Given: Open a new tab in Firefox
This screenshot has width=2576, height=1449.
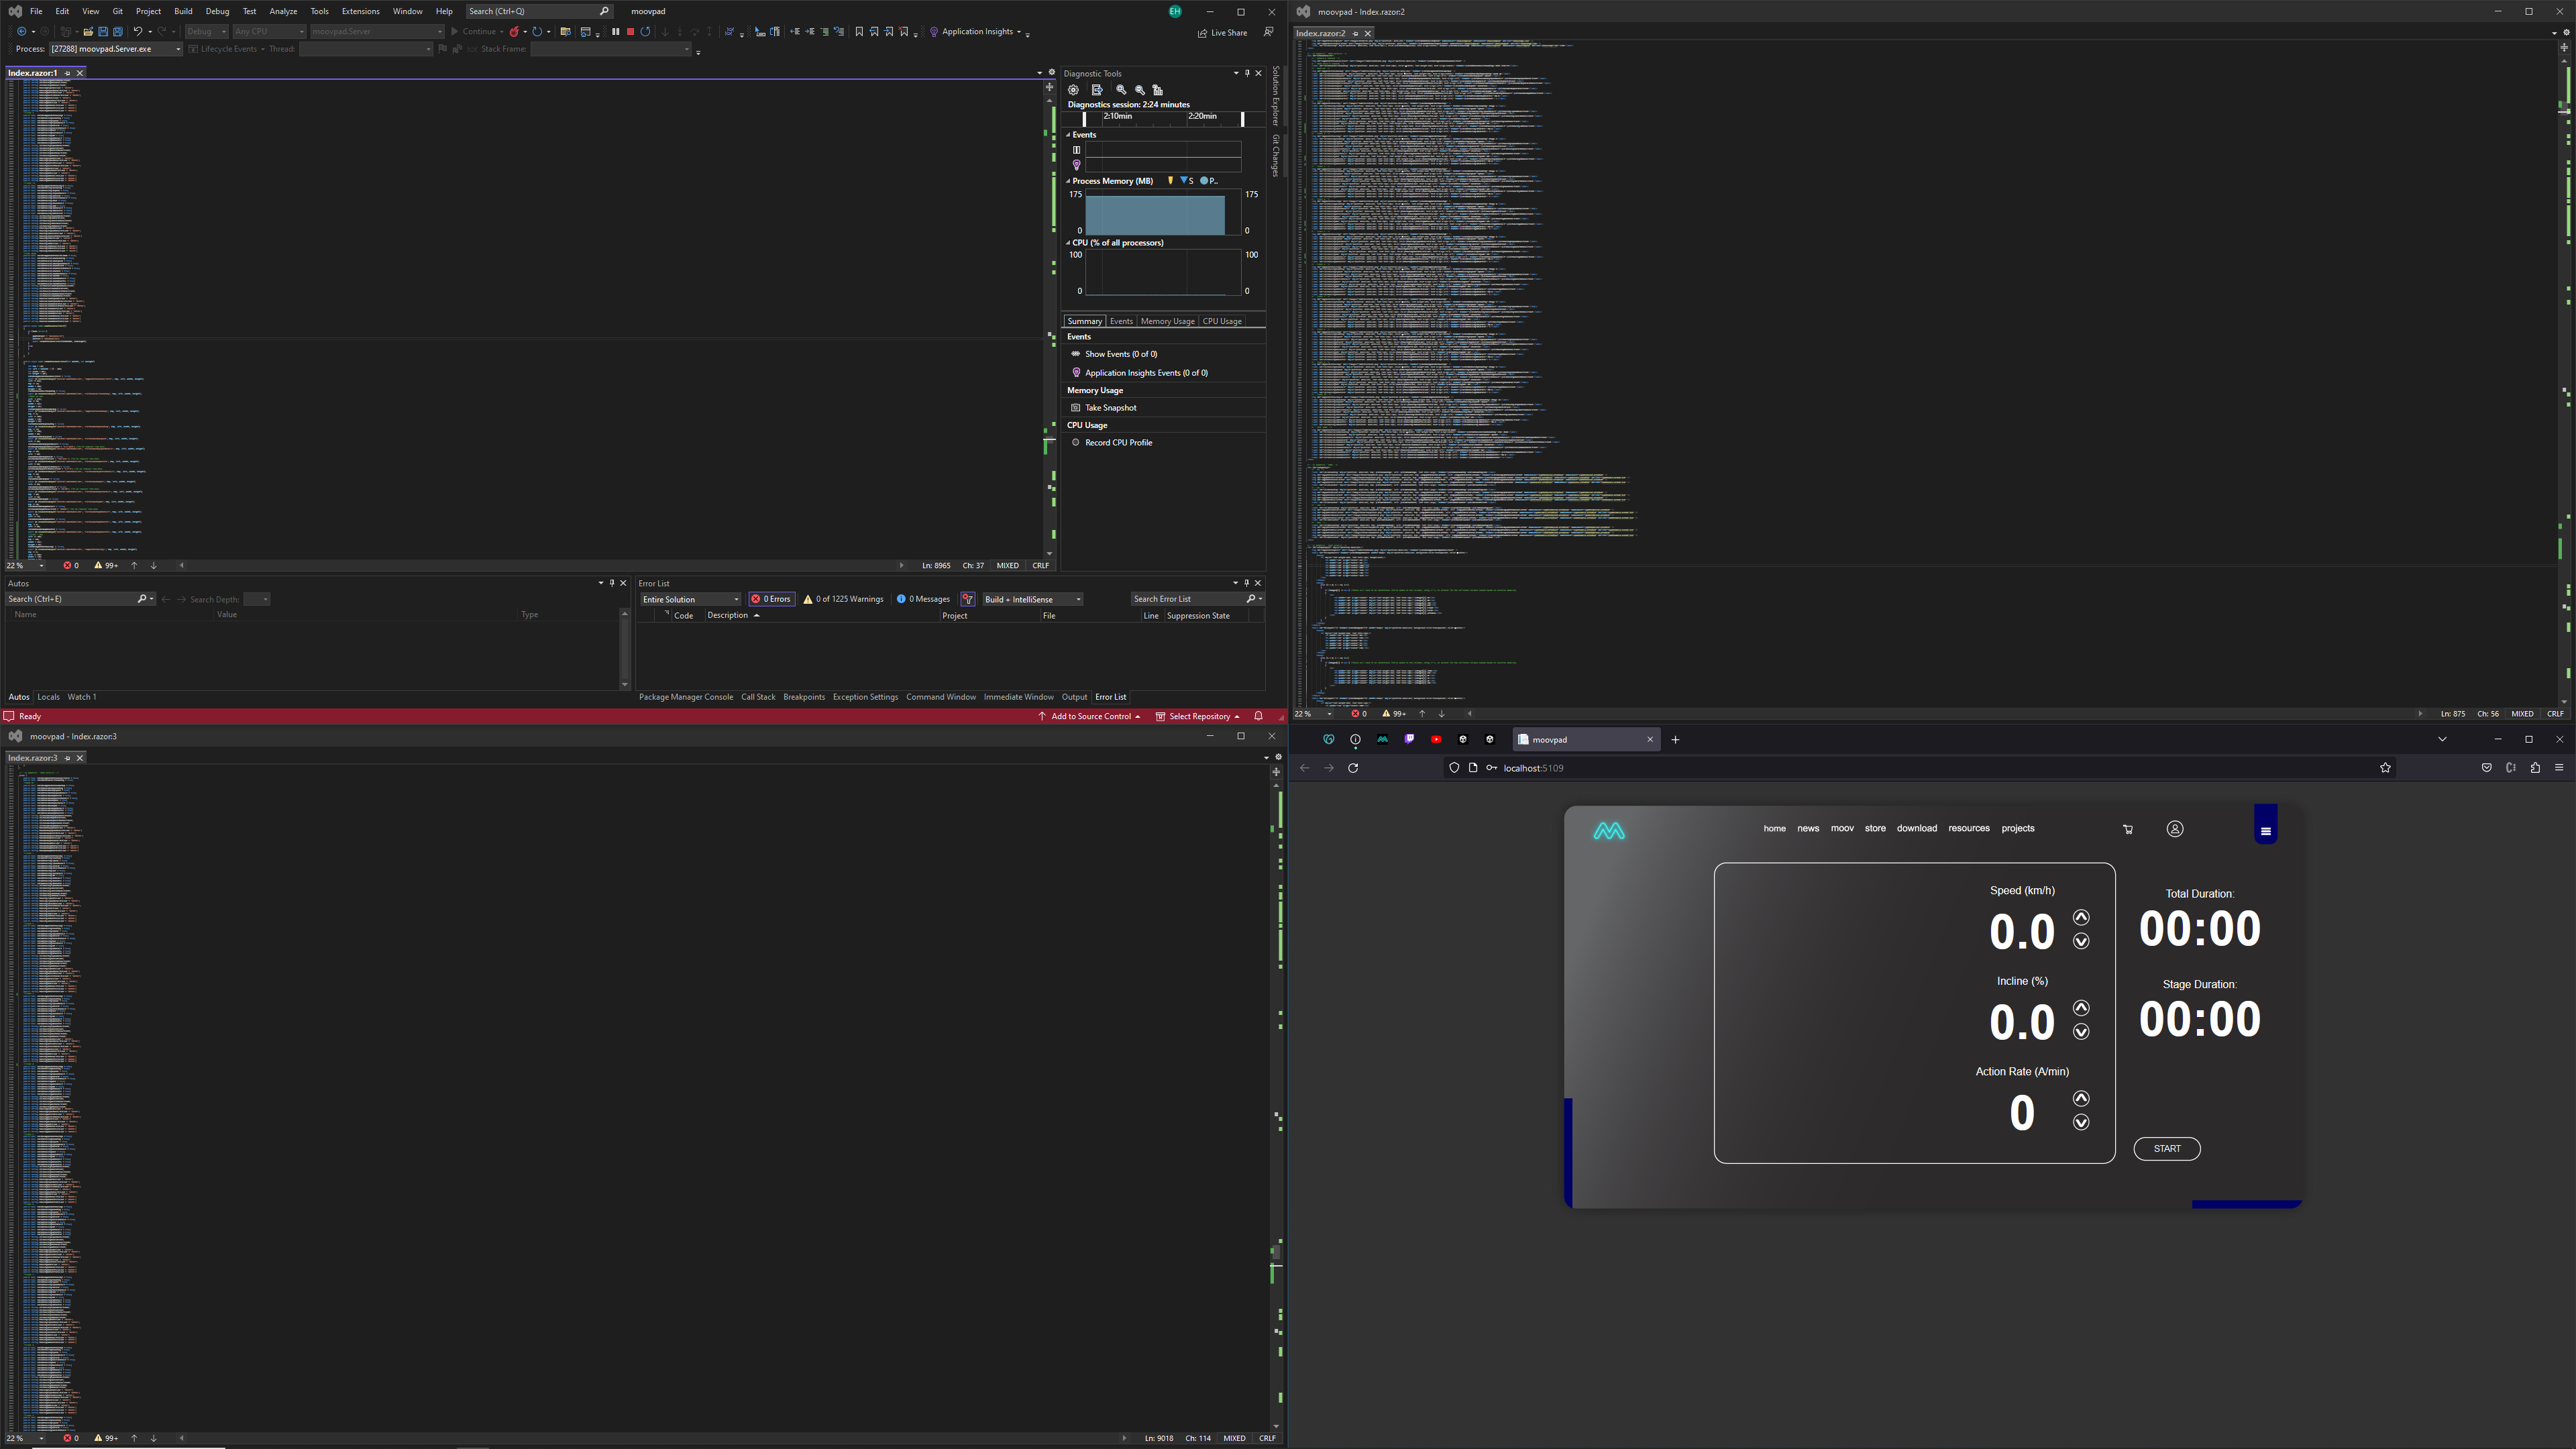Looking at the screenshot, I should 1675,740.
